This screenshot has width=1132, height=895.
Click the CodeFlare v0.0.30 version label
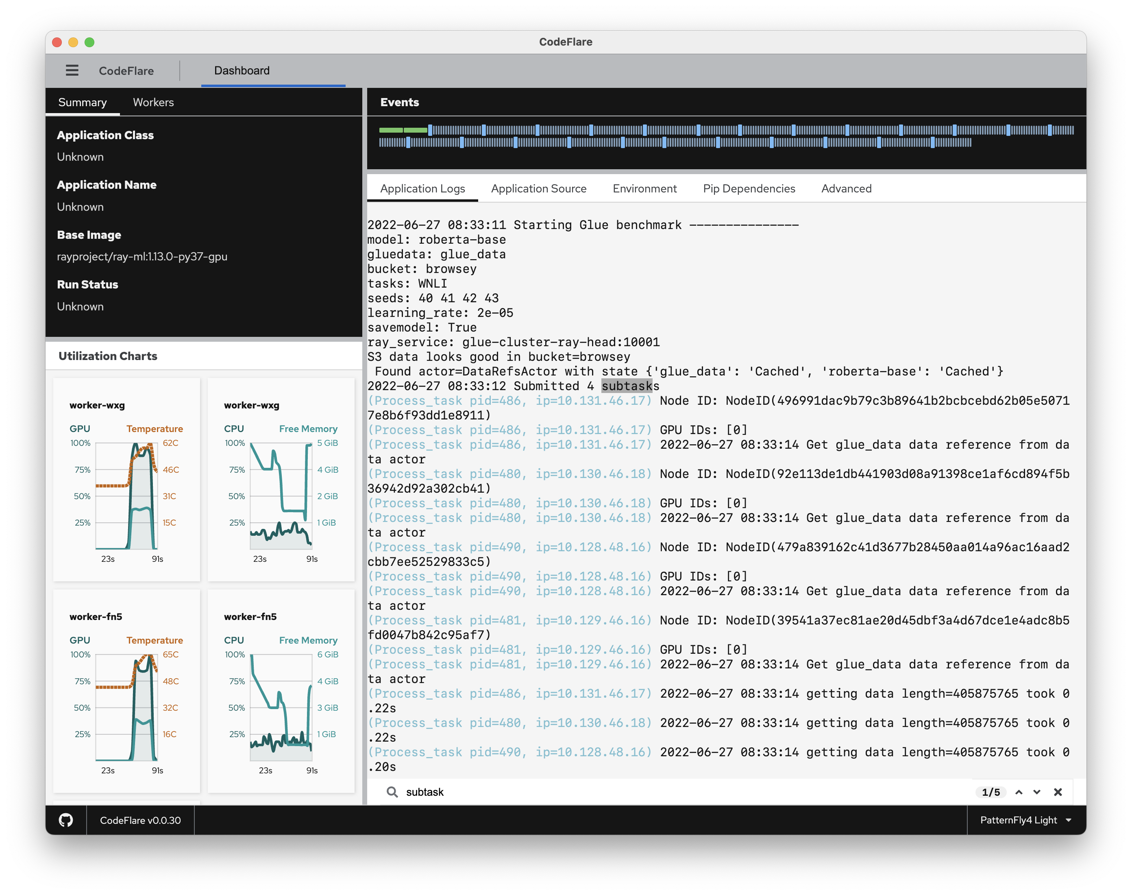point(140,820)
